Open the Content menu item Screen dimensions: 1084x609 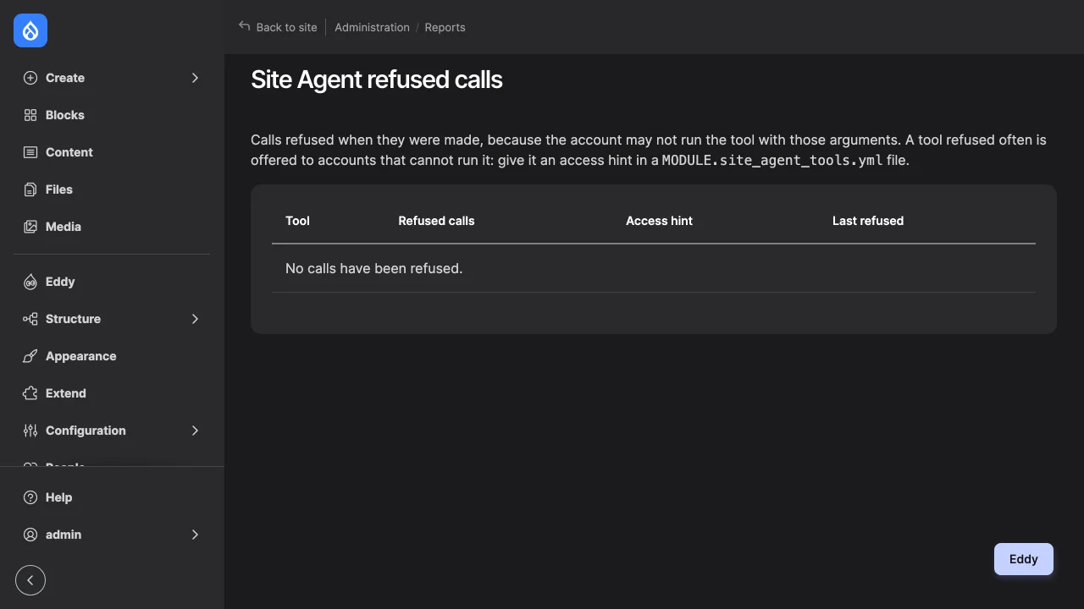click(x=112, y=152)
